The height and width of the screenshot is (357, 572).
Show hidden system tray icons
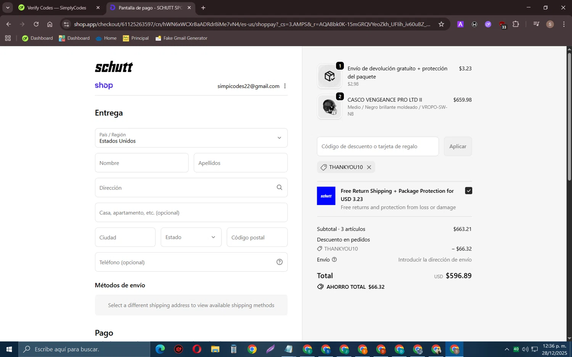tap(506, 349)
